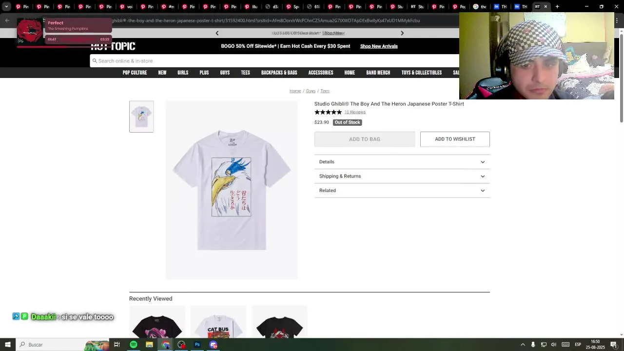Click the search online & in-store field
The width and height of the screenshot is (624, 351).
pyautogui.click(x=274, y=61)
